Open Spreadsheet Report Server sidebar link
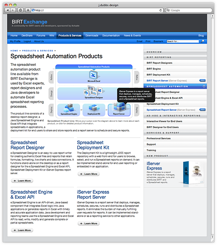 tap(162, 110)
